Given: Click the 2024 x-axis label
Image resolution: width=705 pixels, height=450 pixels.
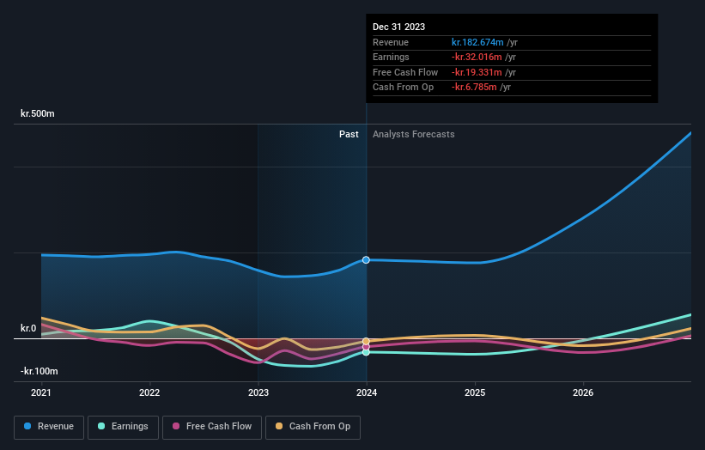Looking at the screenshot, I should 367,392.
